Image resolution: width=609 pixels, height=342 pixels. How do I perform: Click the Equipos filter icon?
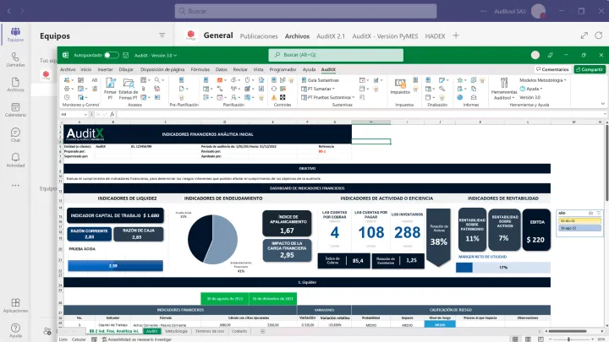(x=162, y=35)
